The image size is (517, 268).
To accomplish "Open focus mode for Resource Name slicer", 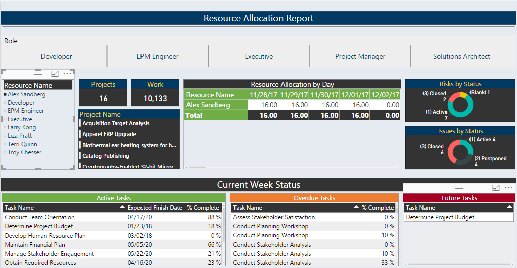I will point(55,74).
